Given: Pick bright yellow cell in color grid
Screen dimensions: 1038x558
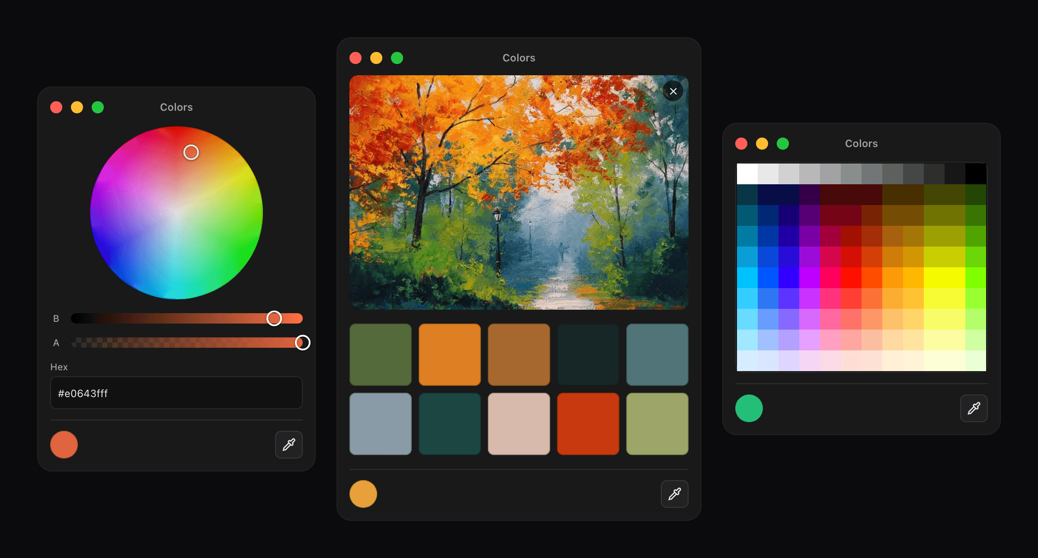Looking at the screenshot, I should 945,278.
